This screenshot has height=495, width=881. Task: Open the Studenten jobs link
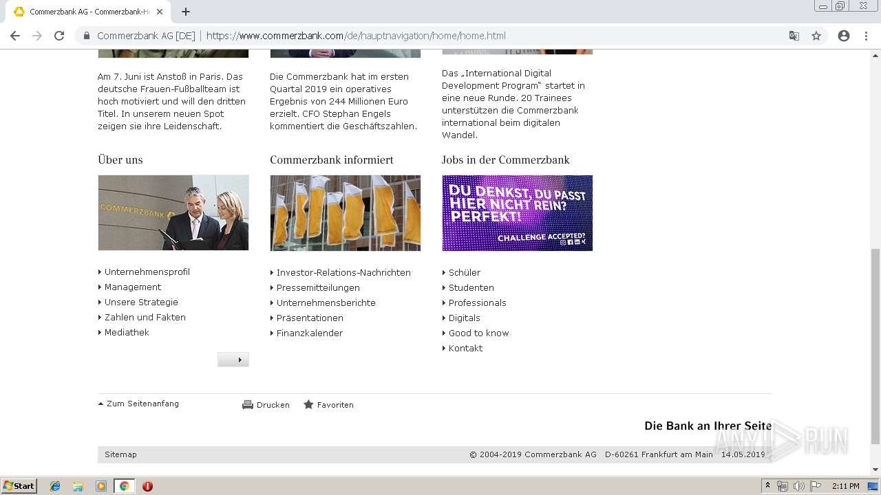tap(471, 288)
